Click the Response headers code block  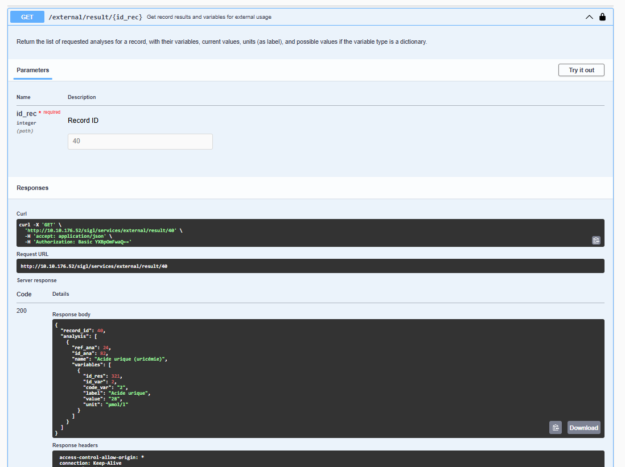tap(328, 458)
